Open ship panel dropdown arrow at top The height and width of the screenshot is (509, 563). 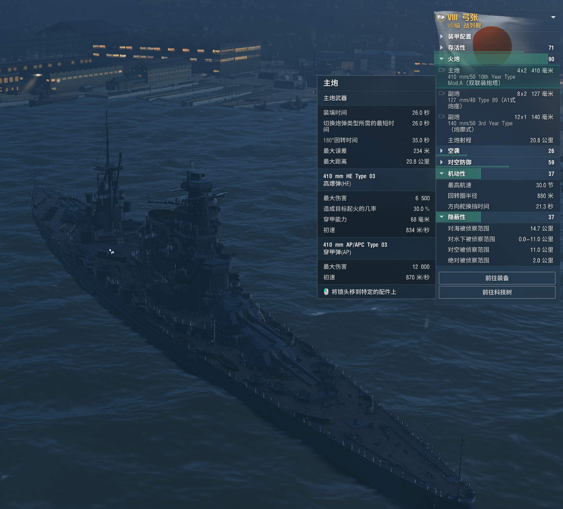coord(553,17)
